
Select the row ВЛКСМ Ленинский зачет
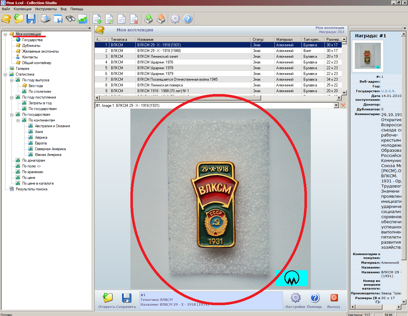[218, 56]
